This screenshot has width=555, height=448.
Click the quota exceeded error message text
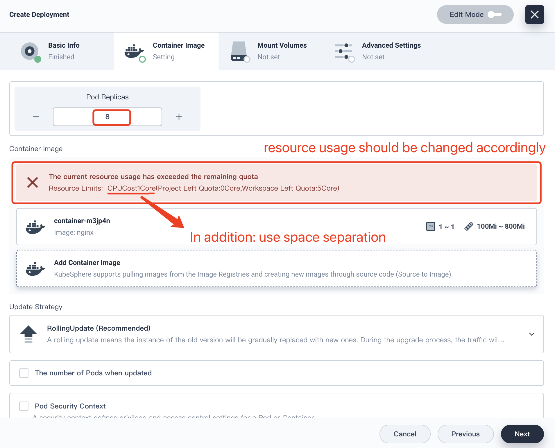click(153, 177)
